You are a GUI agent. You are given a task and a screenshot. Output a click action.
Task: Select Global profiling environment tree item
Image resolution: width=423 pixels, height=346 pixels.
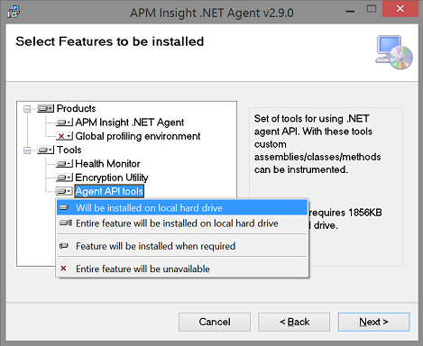pyautogui.click(x=138, y=136)
